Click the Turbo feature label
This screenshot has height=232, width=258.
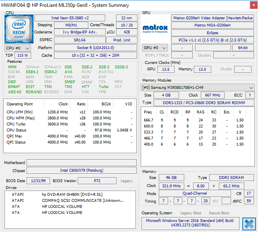[x=104, y=86]
